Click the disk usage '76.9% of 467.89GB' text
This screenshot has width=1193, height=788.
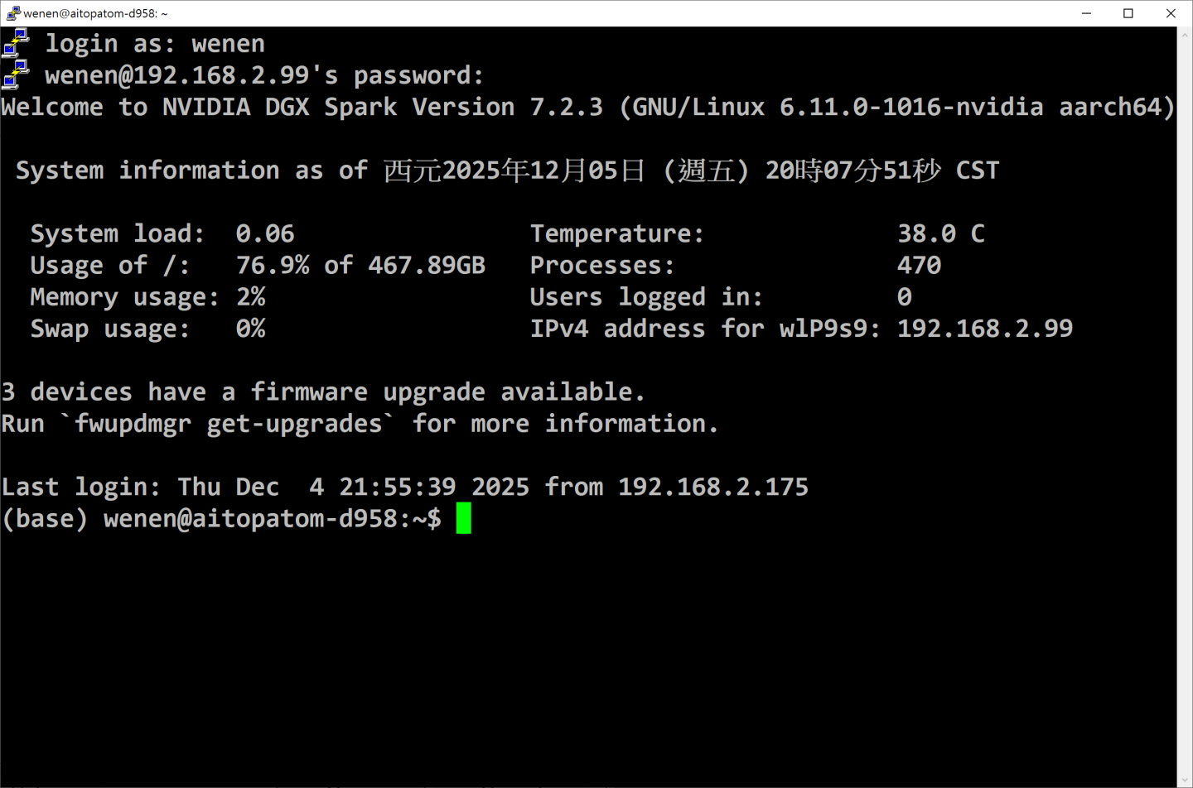[x=360, y=266]
